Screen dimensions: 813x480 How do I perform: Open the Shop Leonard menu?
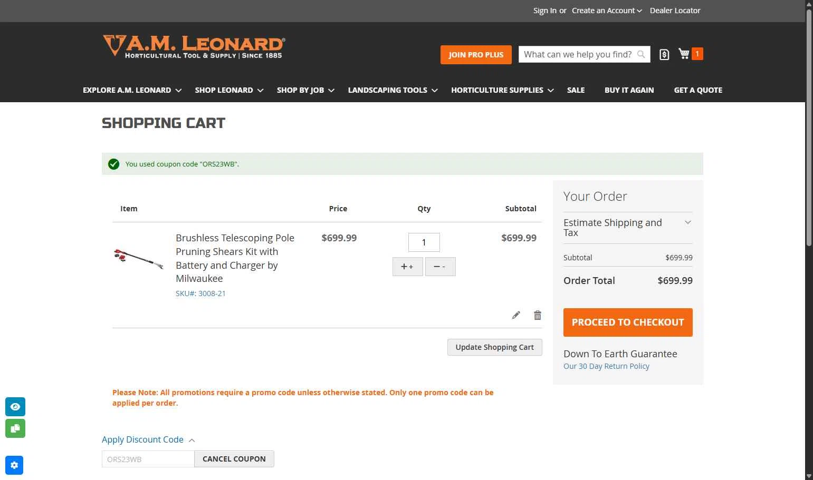(x=229, y=90)
